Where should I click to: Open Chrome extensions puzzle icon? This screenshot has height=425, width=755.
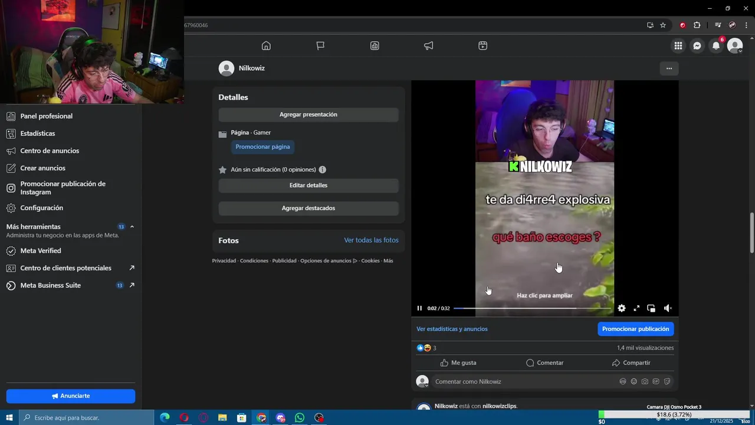(697, 25)
